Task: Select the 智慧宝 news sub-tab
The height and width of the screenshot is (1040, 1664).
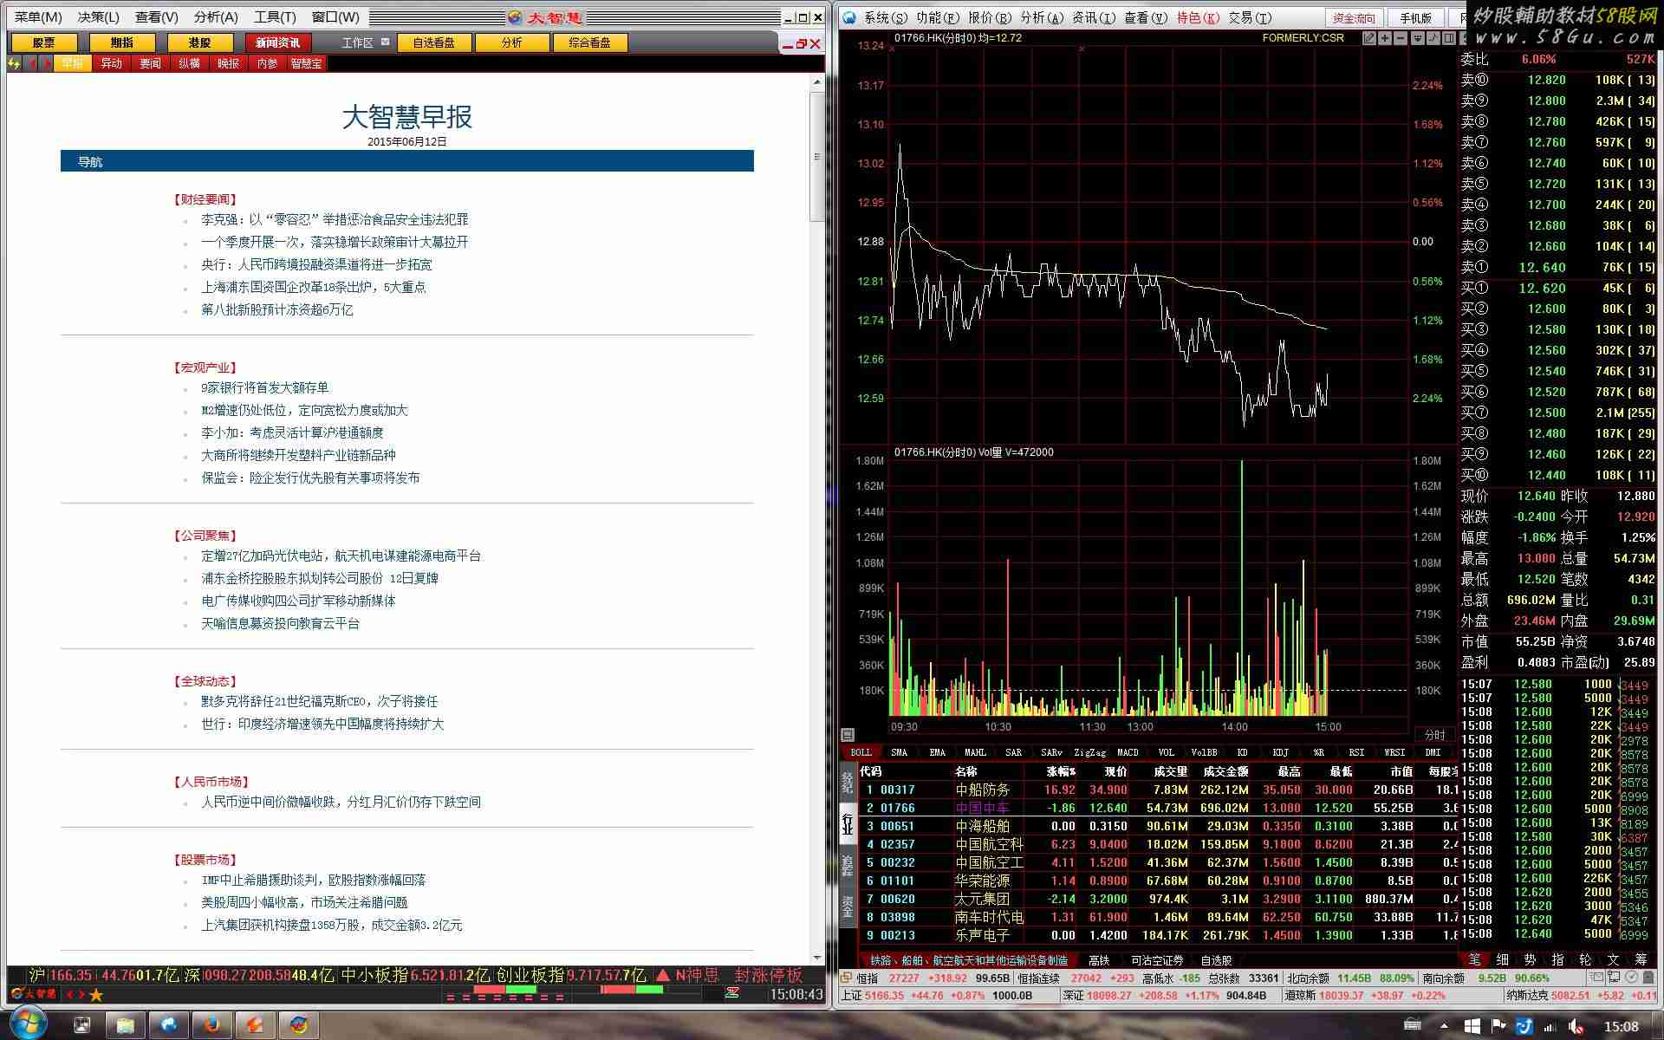Action: click(x=306, y=63)
